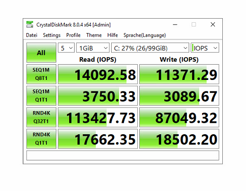
Task: Open the Hilfe menu
Action: [113, 35]
